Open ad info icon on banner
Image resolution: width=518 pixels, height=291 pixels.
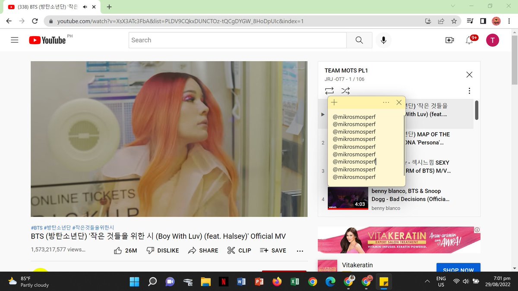477,230
